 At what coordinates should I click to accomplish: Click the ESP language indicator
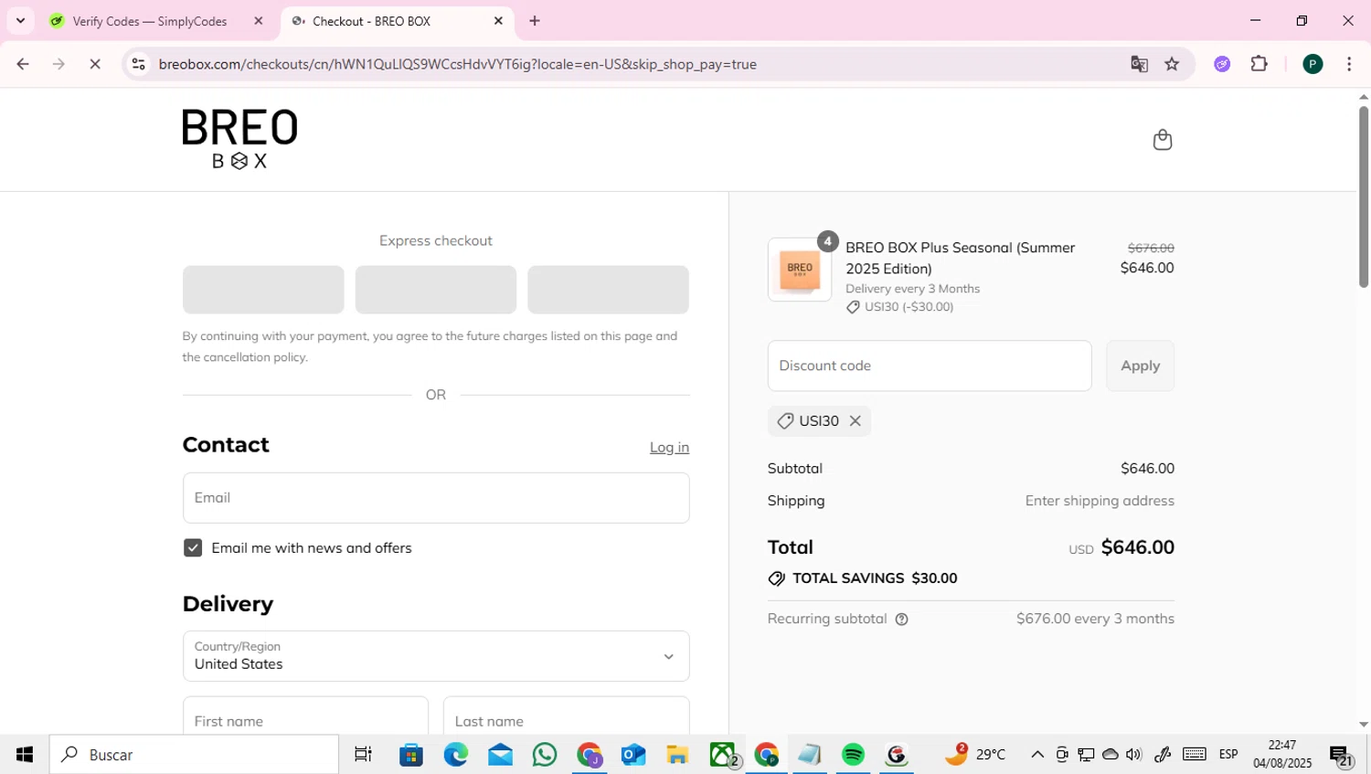pyautogui.click(x=1228, y=754)
